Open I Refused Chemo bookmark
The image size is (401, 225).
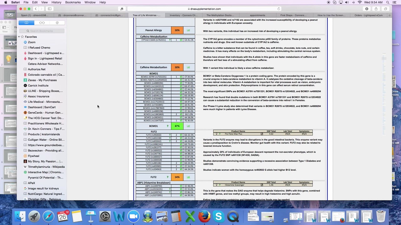39,47
